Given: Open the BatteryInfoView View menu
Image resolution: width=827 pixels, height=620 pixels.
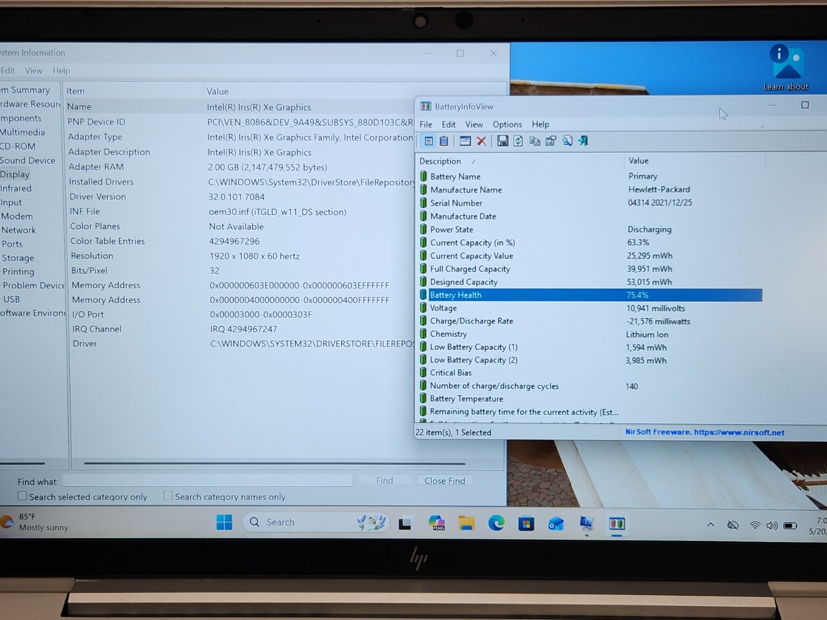Looking at the screenshot, I should coord(474,125).
